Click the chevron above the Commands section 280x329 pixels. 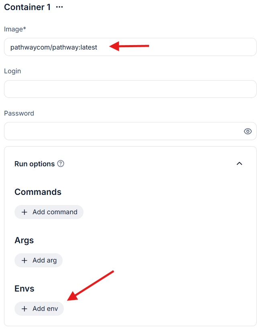pyautogui.click(x=239, y=163)
